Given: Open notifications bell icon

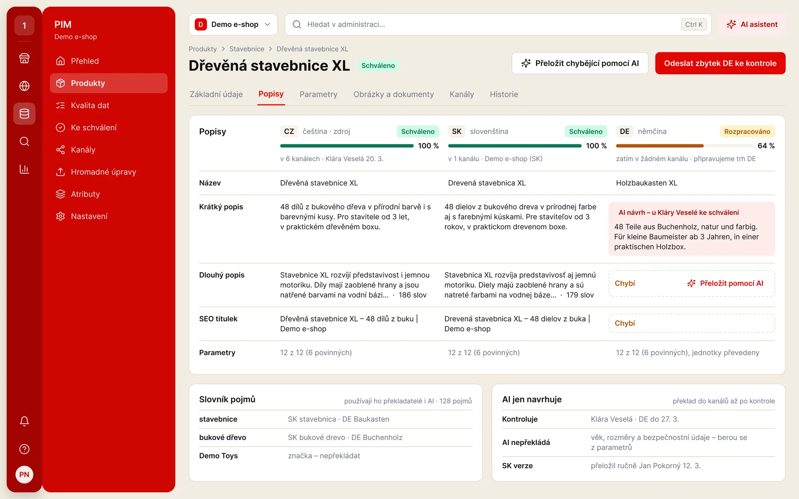Looking at the screenshot, I should [24, 421].
